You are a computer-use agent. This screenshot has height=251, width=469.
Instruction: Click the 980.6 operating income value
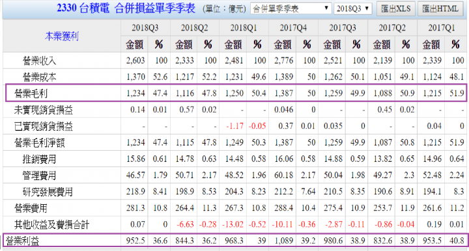334,241
